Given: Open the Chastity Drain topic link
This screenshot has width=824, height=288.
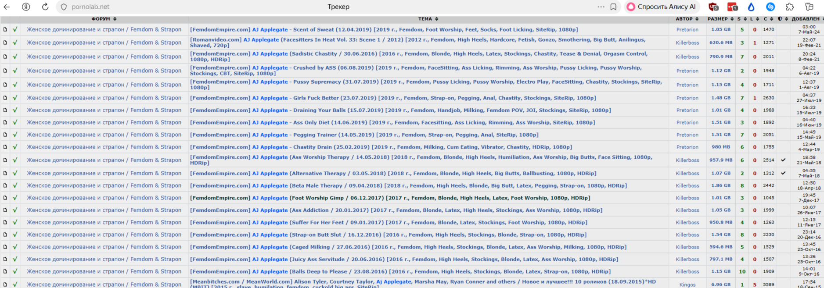Looking at the screenshot, I should [381, 147].
